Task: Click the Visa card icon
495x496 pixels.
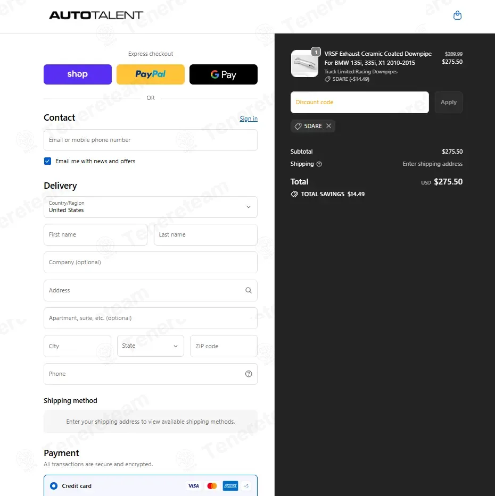Action: coord(194,486)
